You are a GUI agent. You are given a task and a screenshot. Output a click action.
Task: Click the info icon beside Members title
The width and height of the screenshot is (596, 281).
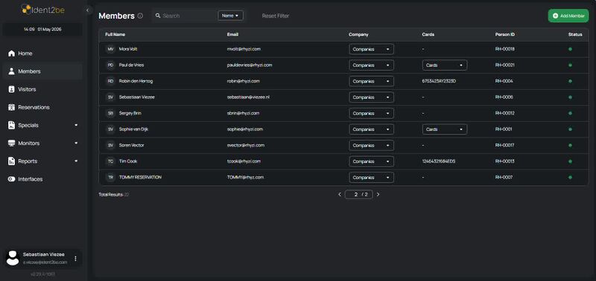pos(140,16)
